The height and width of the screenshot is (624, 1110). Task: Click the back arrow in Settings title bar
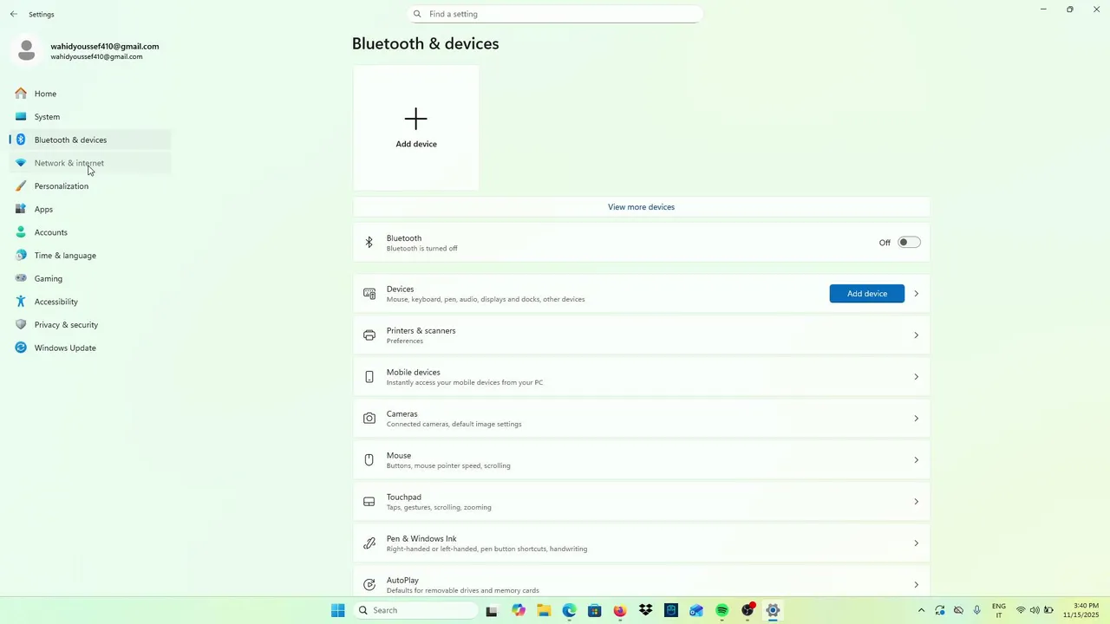13,14
